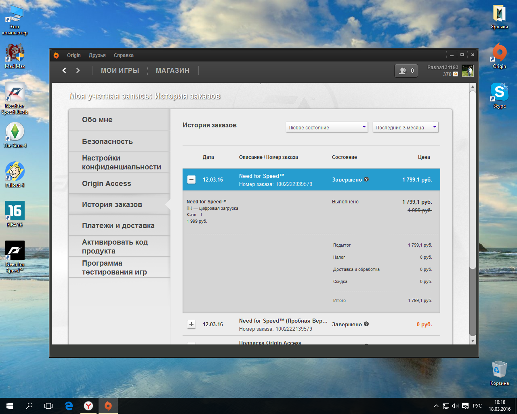Click help icon in Пробная Версия order row
This screenshot has width=517, height=414.
click(366, 324)
